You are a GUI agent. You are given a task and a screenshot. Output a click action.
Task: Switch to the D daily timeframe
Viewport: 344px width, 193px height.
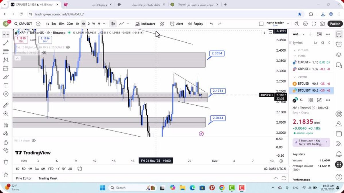tap(89, 24)
